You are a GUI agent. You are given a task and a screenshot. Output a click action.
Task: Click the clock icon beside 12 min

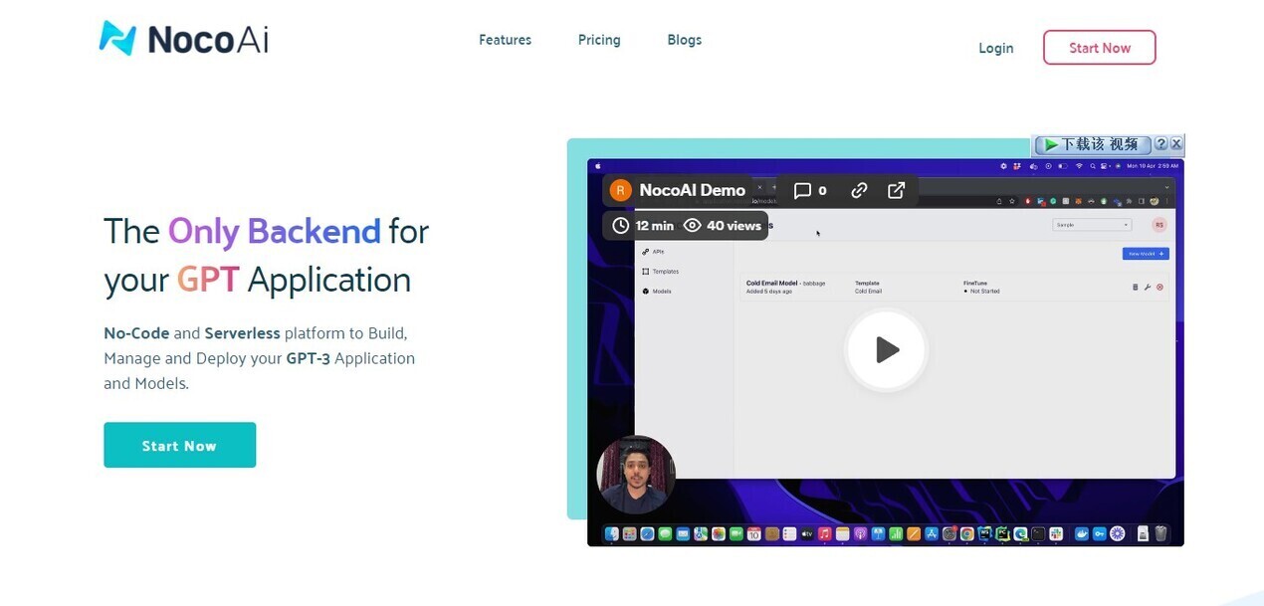pyautogui.click(x=621, y=226)
